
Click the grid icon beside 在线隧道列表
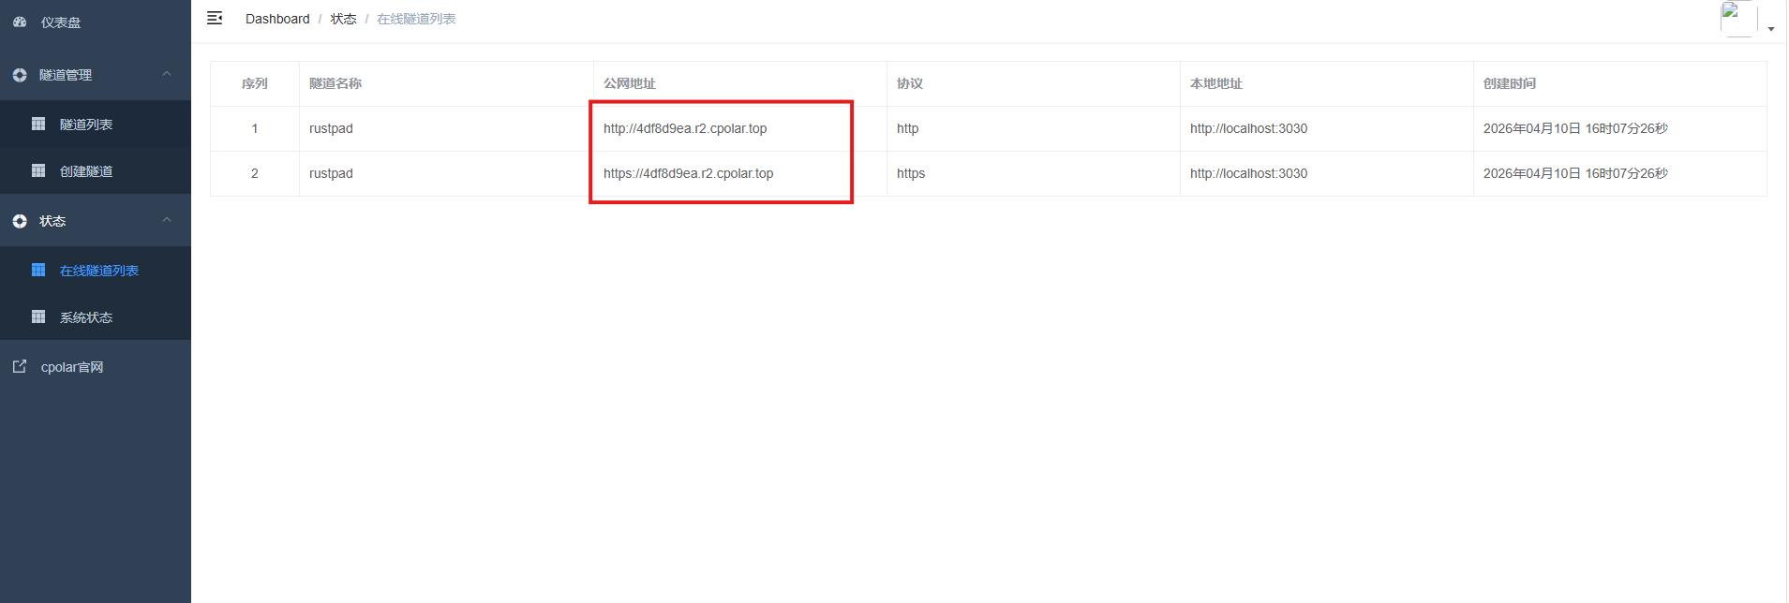click(38, 270)
